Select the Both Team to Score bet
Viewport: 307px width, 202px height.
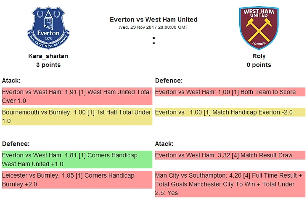pyautogui.click(x=230, y=92)
